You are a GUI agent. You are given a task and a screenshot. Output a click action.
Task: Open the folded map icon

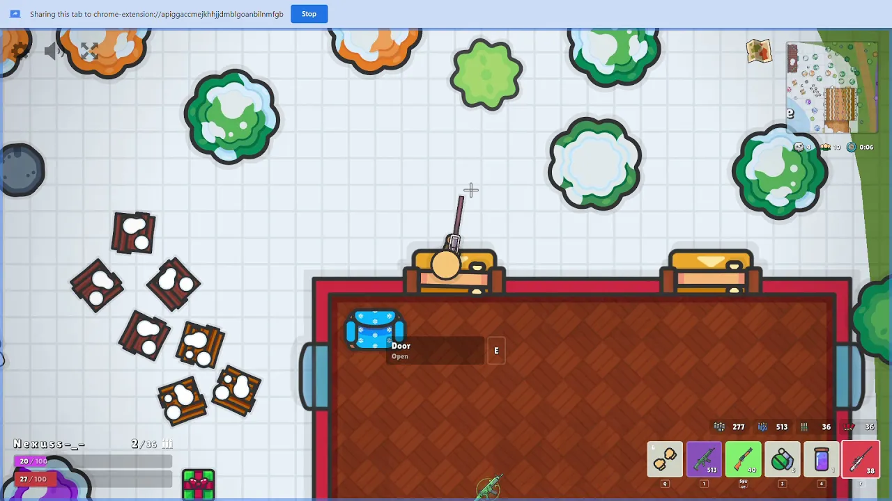pyautogui.click(x=759, y=51)
